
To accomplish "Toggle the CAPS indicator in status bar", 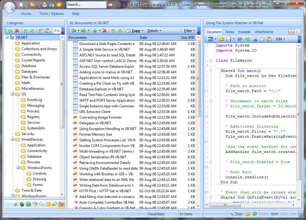I will coord(264,214).
